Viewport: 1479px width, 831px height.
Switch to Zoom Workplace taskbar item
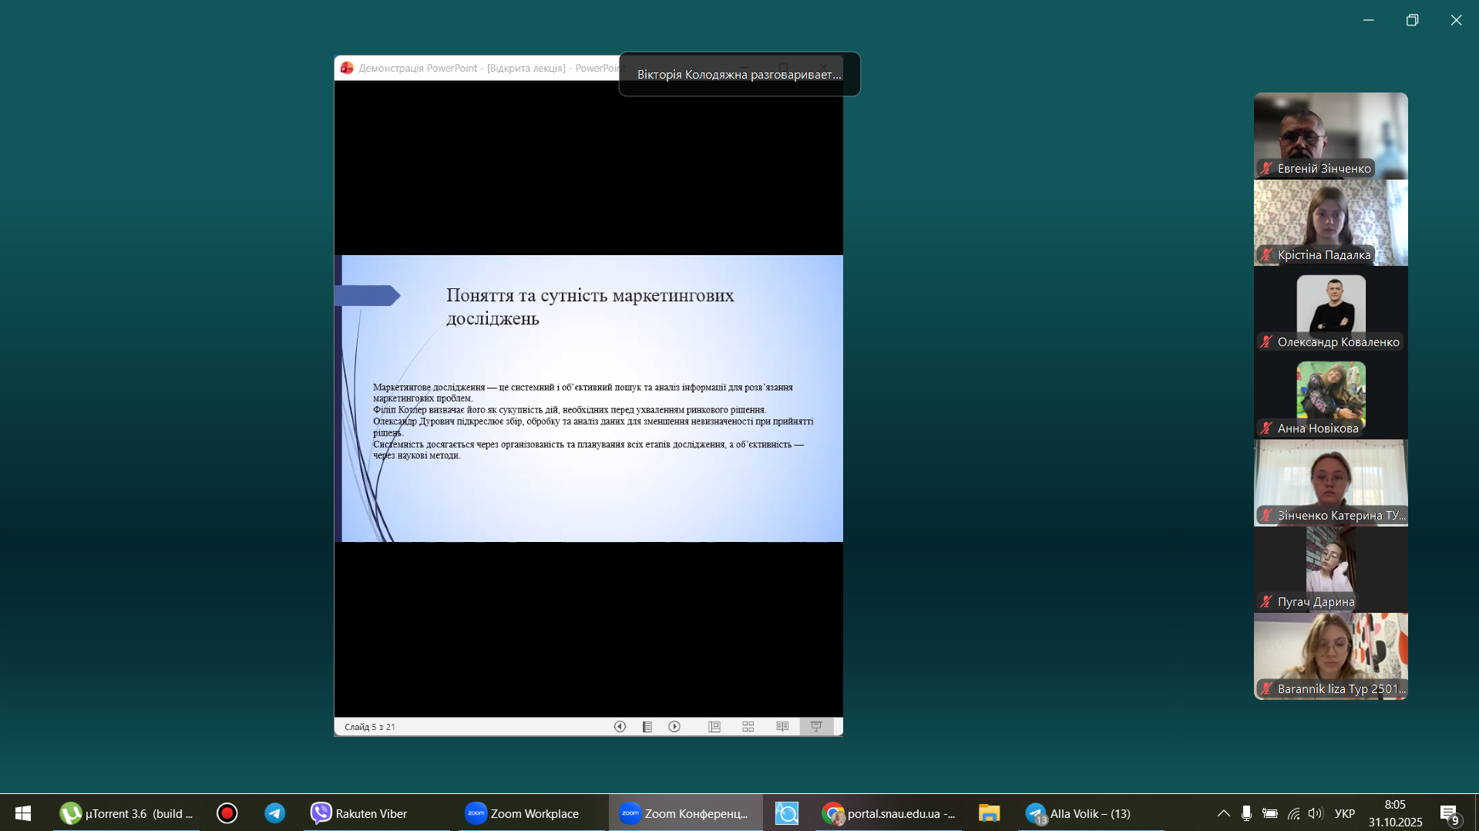(523, 813)
